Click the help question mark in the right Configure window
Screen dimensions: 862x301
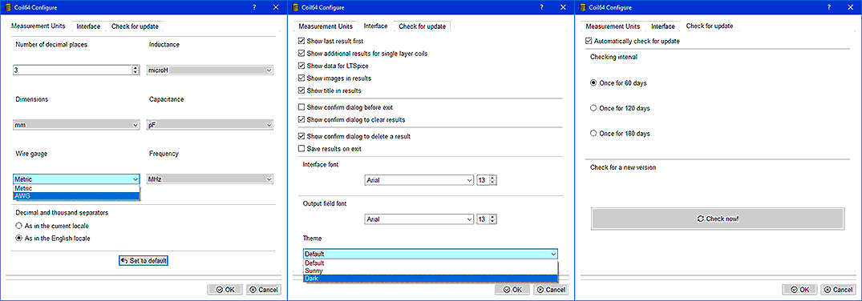[830, 7]
